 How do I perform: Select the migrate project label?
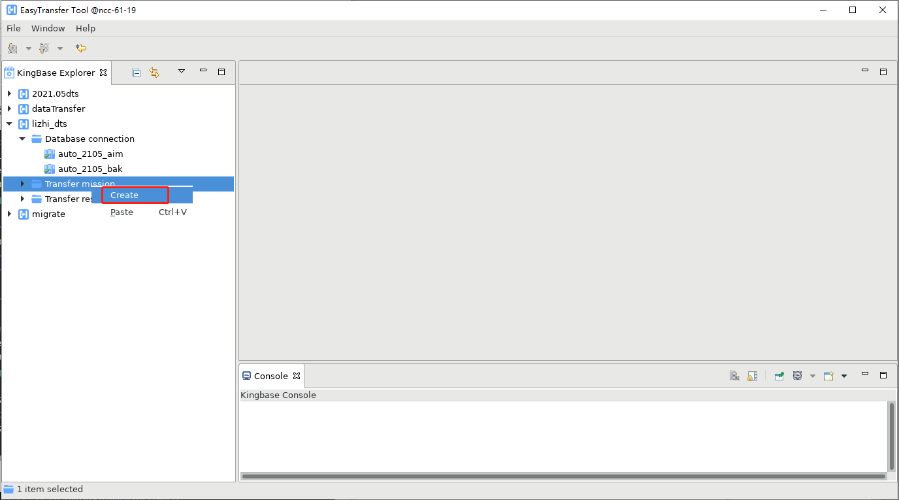pyautogui.click(x=48, y=214)
